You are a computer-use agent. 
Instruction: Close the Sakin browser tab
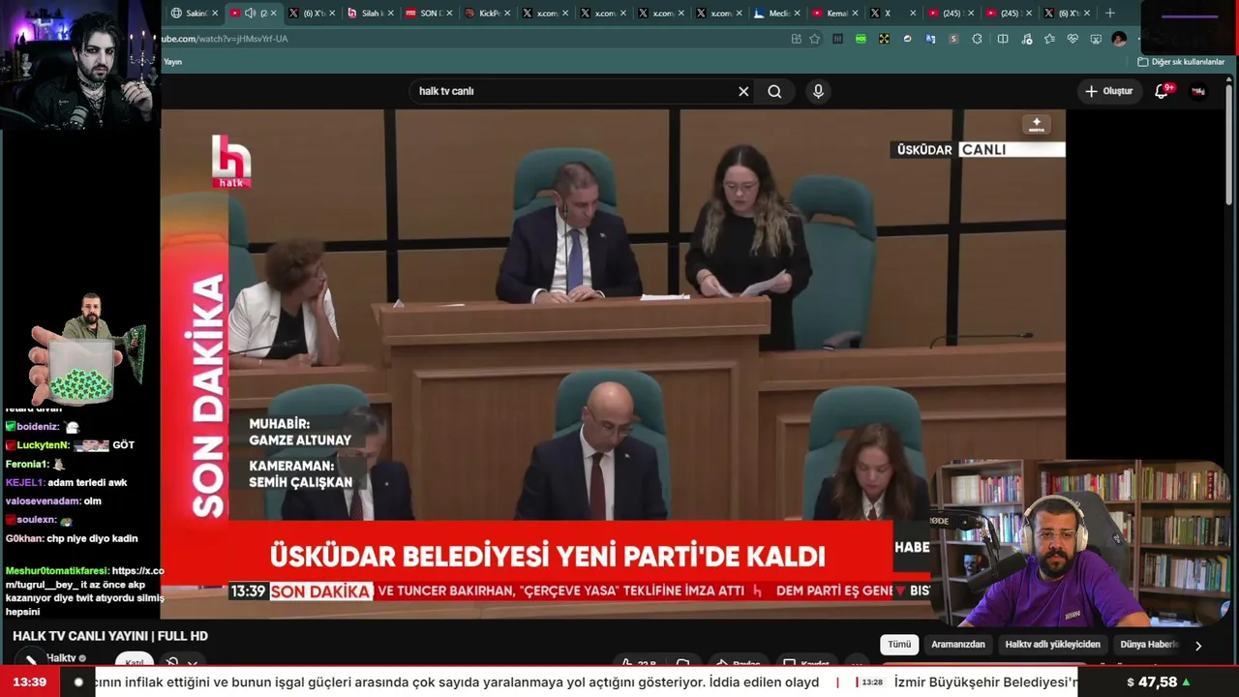click(215, 13)
